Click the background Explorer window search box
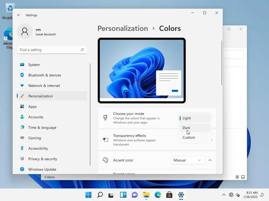 (x=233, y=54)
